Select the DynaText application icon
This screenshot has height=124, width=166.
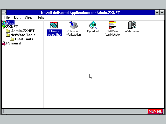pyautogui.click(x=93, y=25)
